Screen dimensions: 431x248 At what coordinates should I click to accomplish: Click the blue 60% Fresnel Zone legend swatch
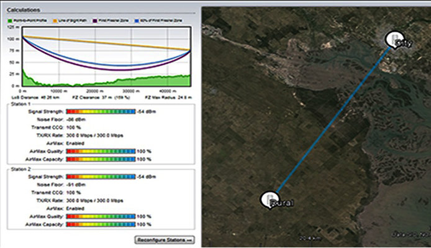(x=137, y=21)
